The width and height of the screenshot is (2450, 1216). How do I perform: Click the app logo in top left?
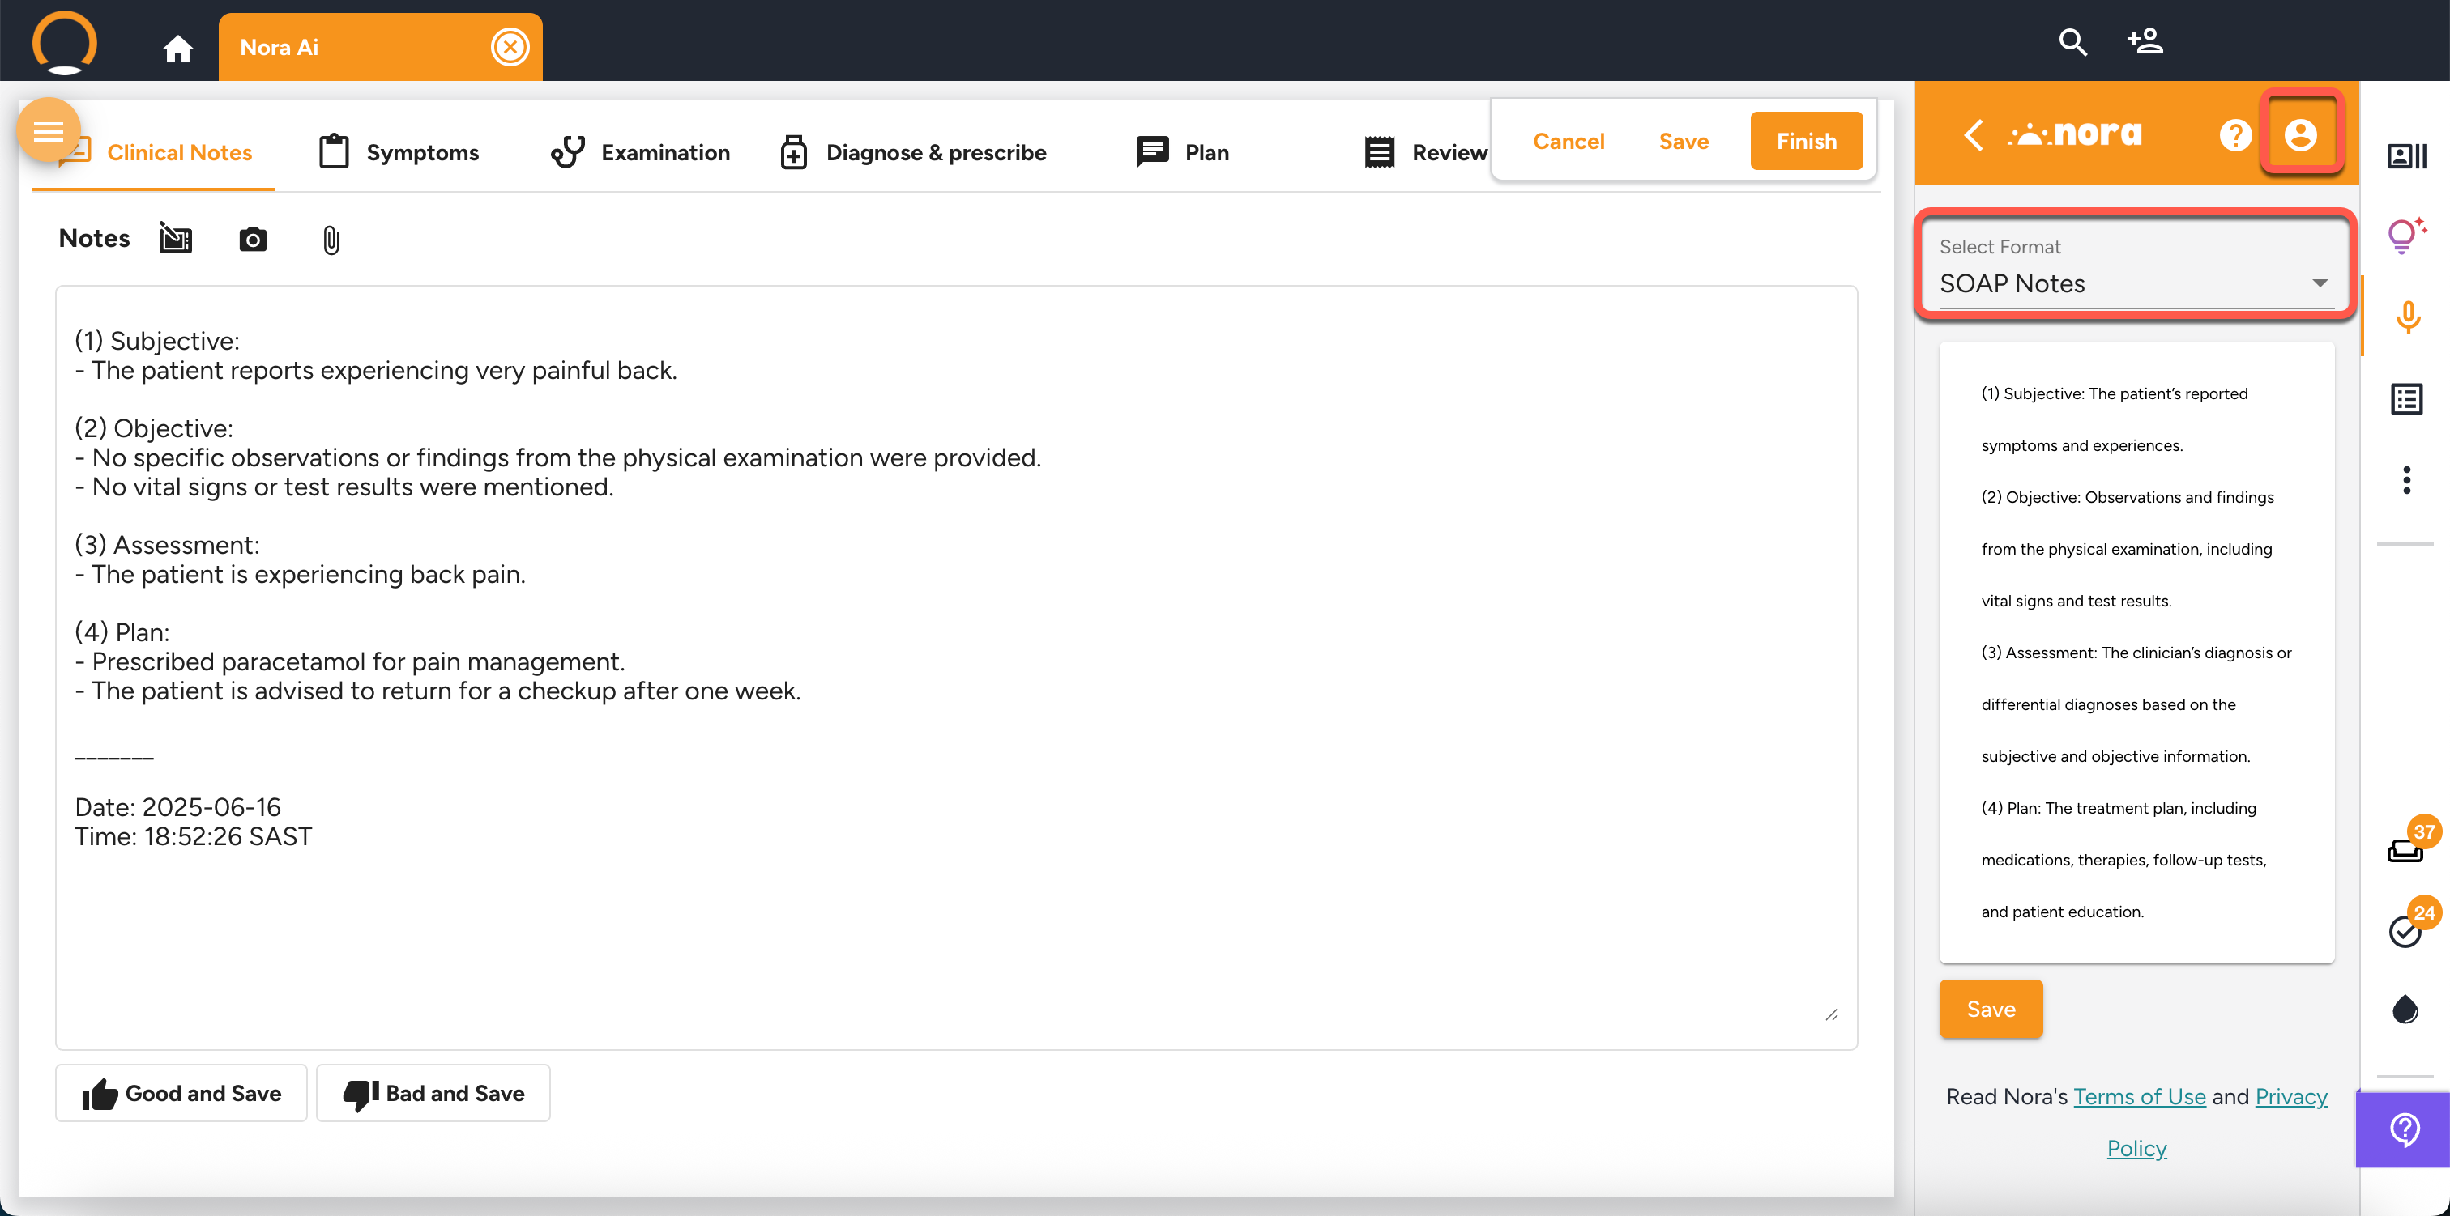65,43
